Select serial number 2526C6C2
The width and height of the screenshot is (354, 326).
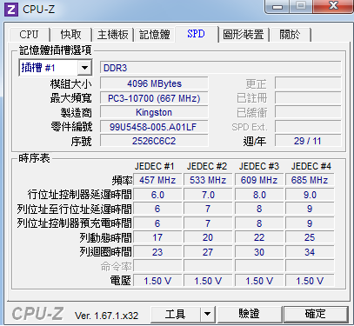click(x=154, y=141)
